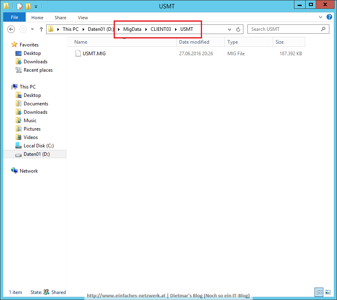Open the View ribbon tab
Screen dimensions: 337x300
[x=83, y=18]
